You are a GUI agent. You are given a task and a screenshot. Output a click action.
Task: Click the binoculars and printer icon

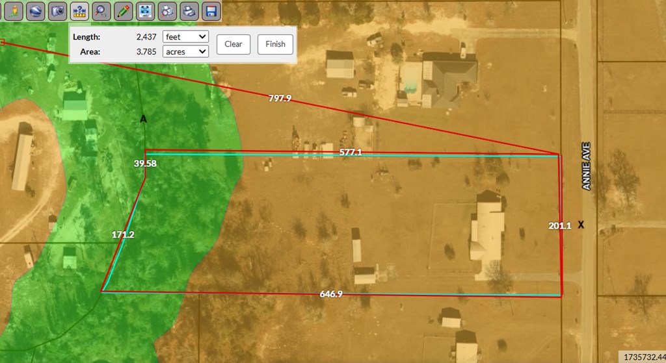[168, 10]
